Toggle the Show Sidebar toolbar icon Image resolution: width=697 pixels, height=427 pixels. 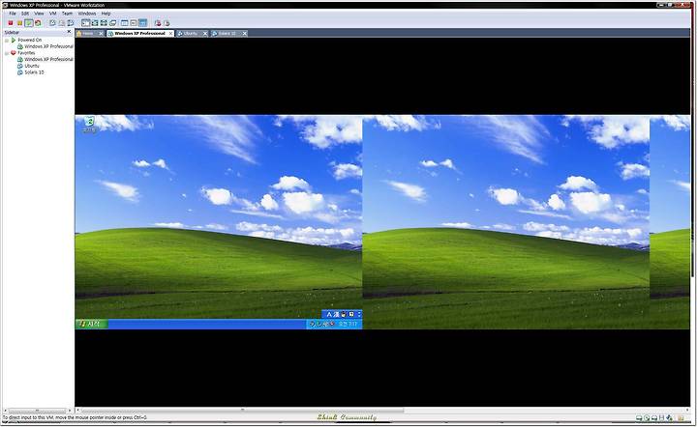(x=86, y=23)
